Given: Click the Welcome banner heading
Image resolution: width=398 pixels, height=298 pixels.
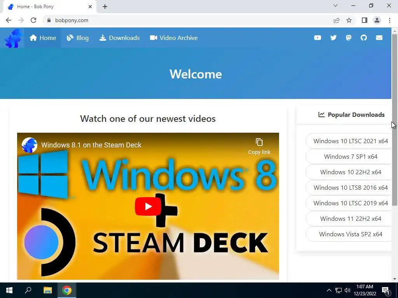Looking at the screenshot, I should point(196,74).
